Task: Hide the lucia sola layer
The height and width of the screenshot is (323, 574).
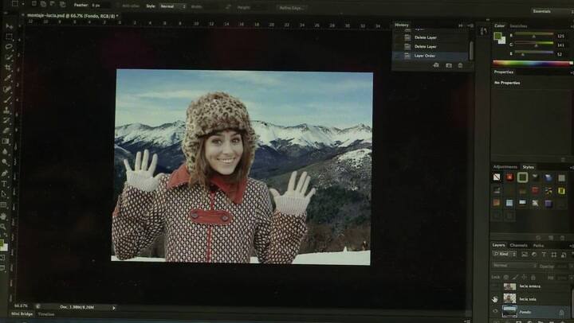Action: [x=495, y=299]
